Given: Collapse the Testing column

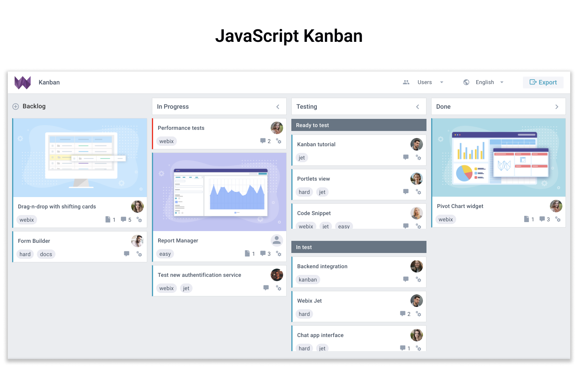Looking at the screenshot, I should coord(417,107).
